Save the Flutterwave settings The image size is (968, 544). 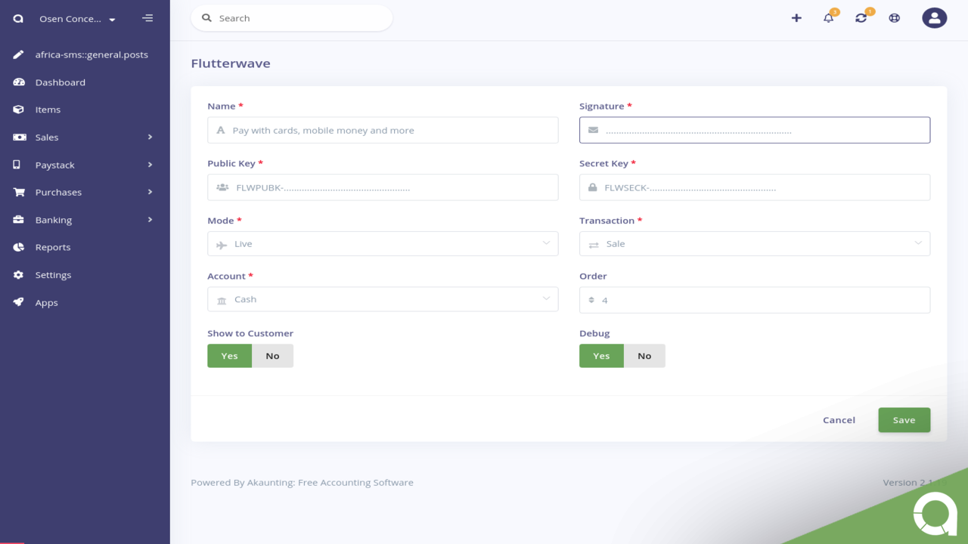click(904, 419)
